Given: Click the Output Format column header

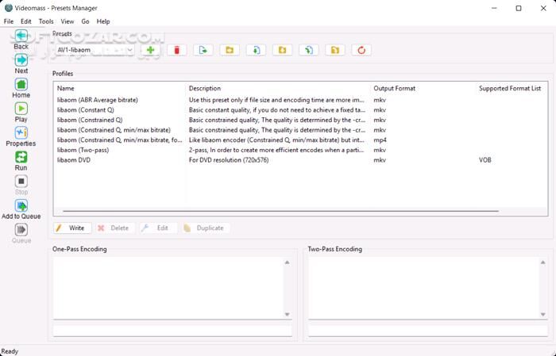Looking at the screenshot, I should (395, 88).
